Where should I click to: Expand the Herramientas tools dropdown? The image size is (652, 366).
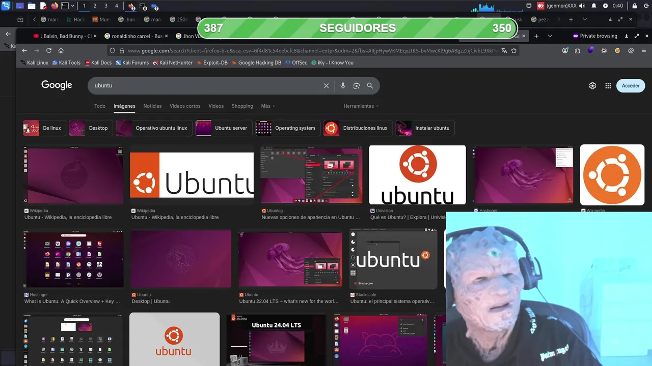(x=362, y=106)
